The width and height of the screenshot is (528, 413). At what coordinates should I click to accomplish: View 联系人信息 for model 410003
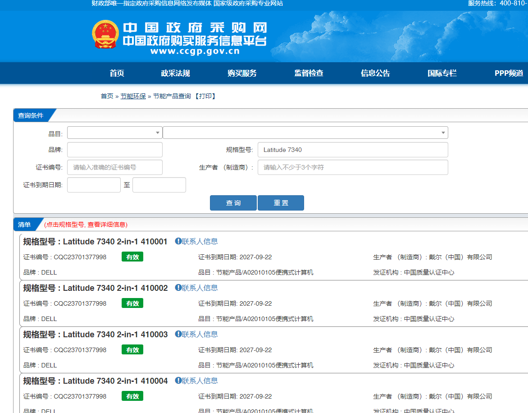coord(200,335)
